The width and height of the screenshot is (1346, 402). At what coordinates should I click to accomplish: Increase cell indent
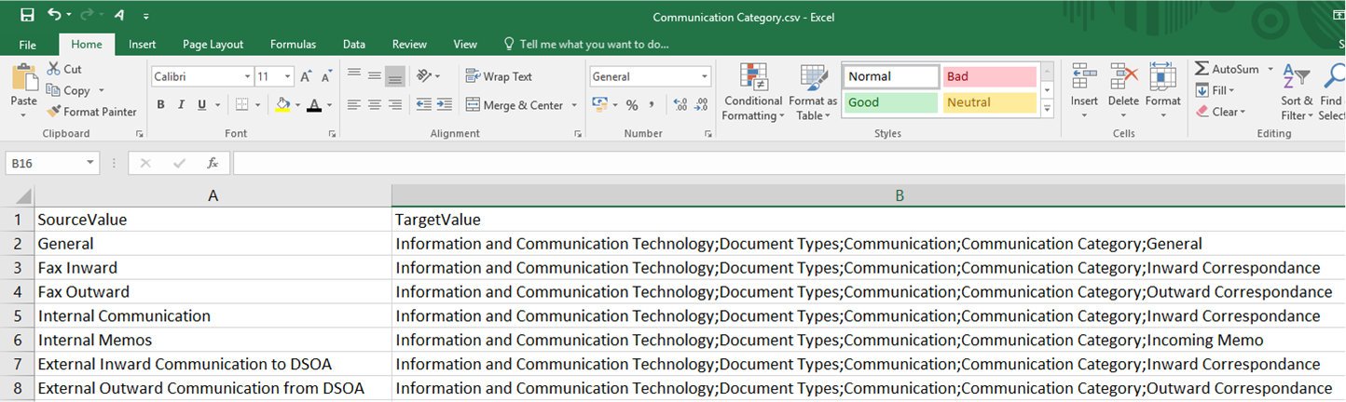(444, 104)
